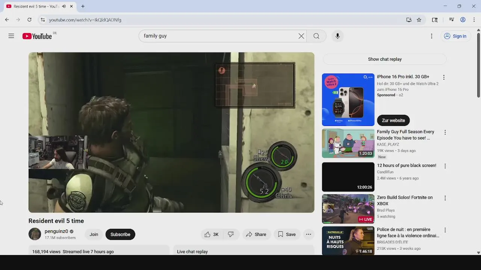481x270 pixels.
Task: Select the Resident evil 5 time tab
Action: [39, 6]
